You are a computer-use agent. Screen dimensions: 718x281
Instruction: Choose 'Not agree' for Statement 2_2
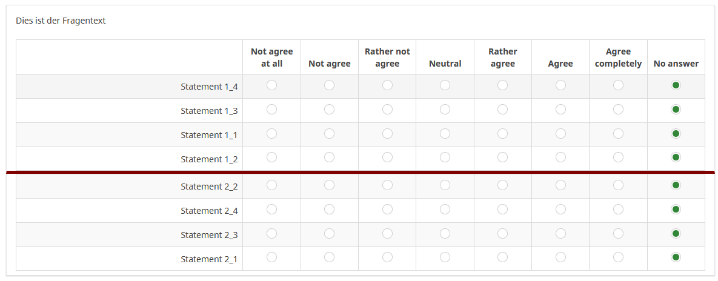pos(329,185)
